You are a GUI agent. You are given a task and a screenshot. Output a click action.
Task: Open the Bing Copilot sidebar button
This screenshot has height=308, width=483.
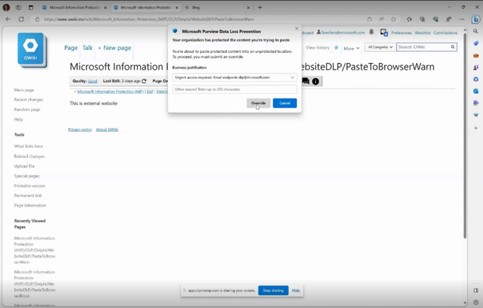click(x=476, y=19)
